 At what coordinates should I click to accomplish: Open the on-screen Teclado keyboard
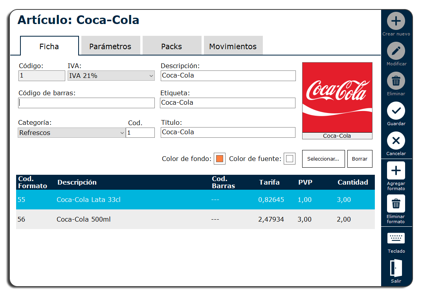coord(396,238)
